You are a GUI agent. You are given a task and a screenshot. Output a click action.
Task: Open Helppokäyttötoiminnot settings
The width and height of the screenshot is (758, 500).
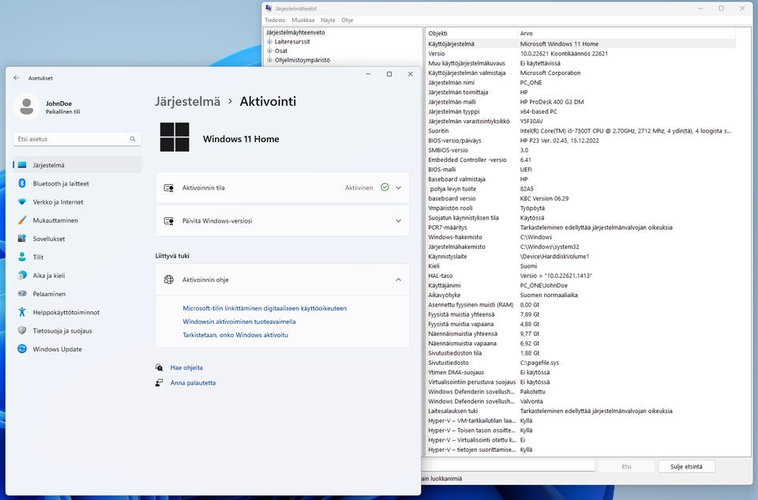77,312
